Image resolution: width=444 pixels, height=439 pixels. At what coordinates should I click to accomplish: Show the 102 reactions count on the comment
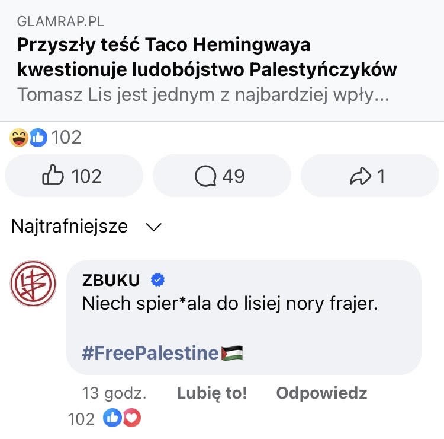[x=81, y=419]
